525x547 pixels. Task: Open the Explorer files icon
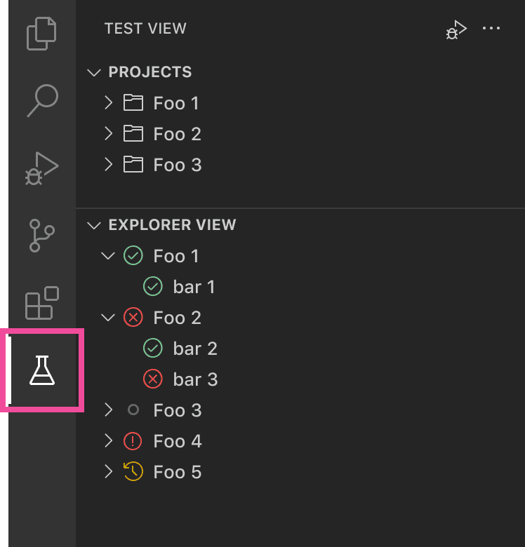tap(41, 34)
